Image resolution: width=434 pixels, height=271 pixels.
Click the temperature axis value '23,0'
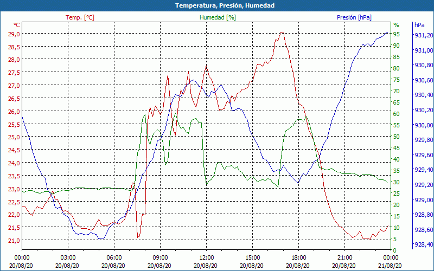pos(14,189)
